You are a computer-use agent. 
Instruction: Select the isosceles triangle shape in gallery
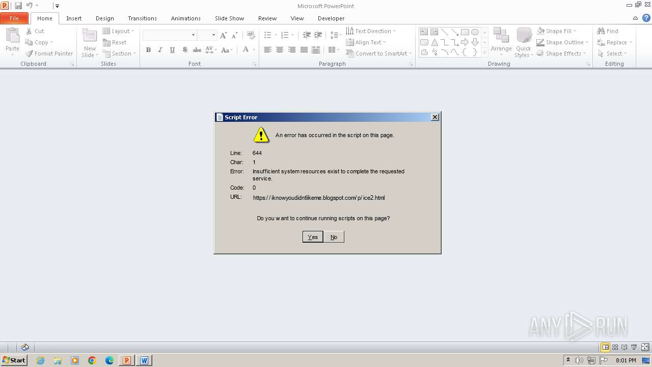(434, 42)
